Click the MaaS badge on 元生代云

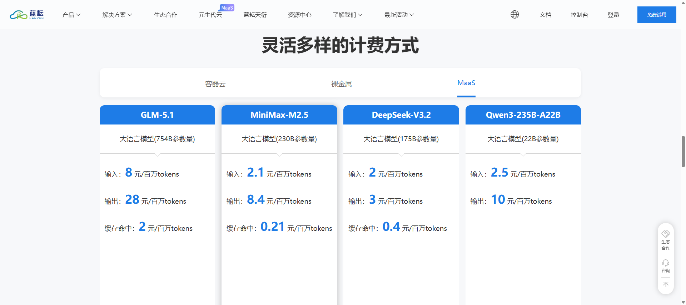pyautogui.click(x=227, y=7)
